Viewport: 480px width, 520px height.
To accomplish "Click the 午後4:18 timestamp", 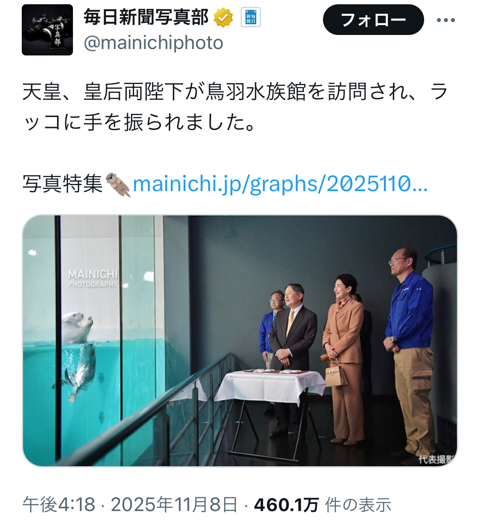I will [59, 505].
